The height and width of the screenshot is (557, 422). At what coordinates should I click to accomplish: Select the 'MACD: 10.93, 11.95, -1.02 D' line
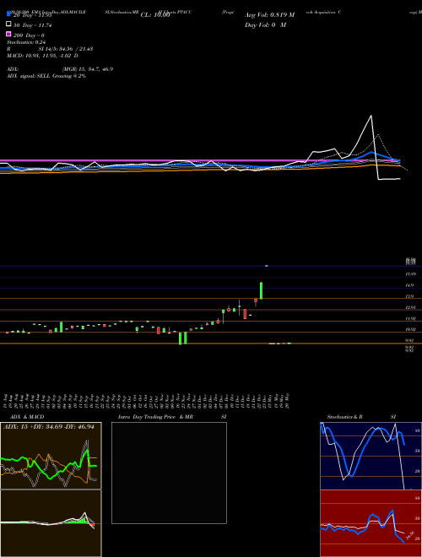pos(42,56)
